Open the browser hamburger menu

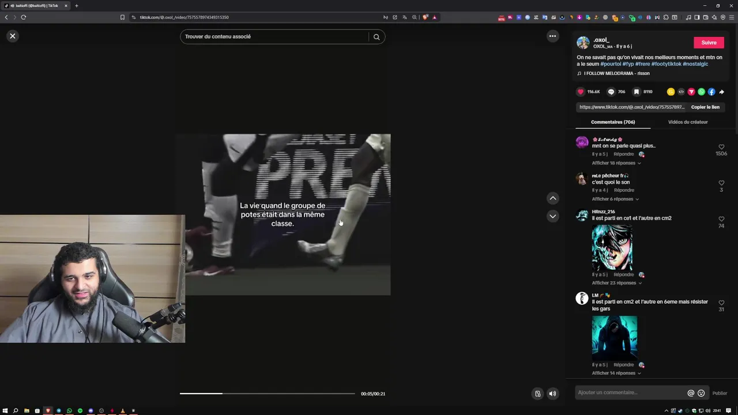pyautogui.click(x=731, y=17)
